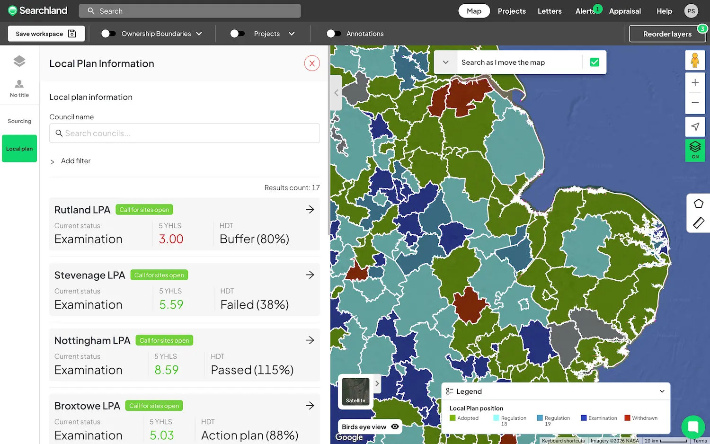Click the Save workspace button

[46, 34]
